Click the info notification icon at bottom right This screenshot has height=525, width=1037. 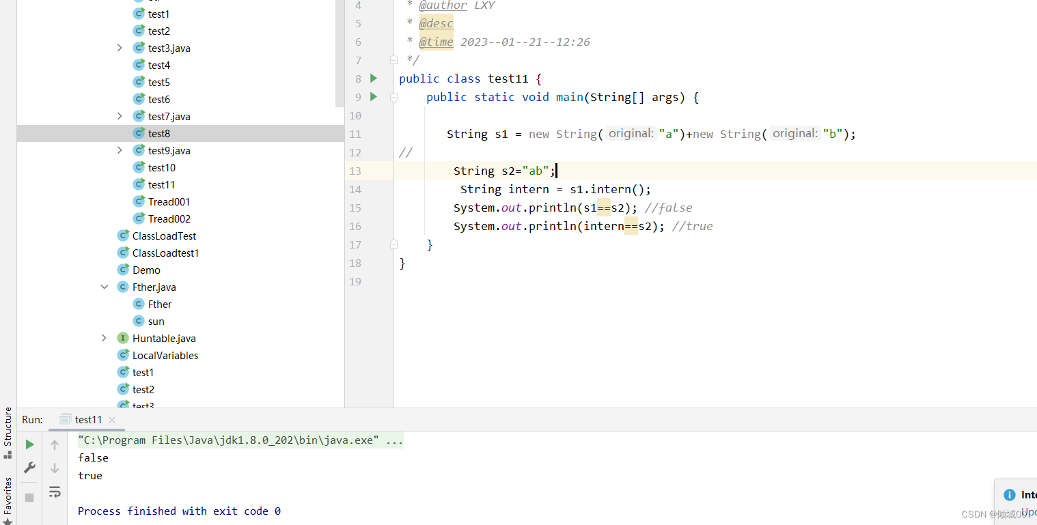1009,495
